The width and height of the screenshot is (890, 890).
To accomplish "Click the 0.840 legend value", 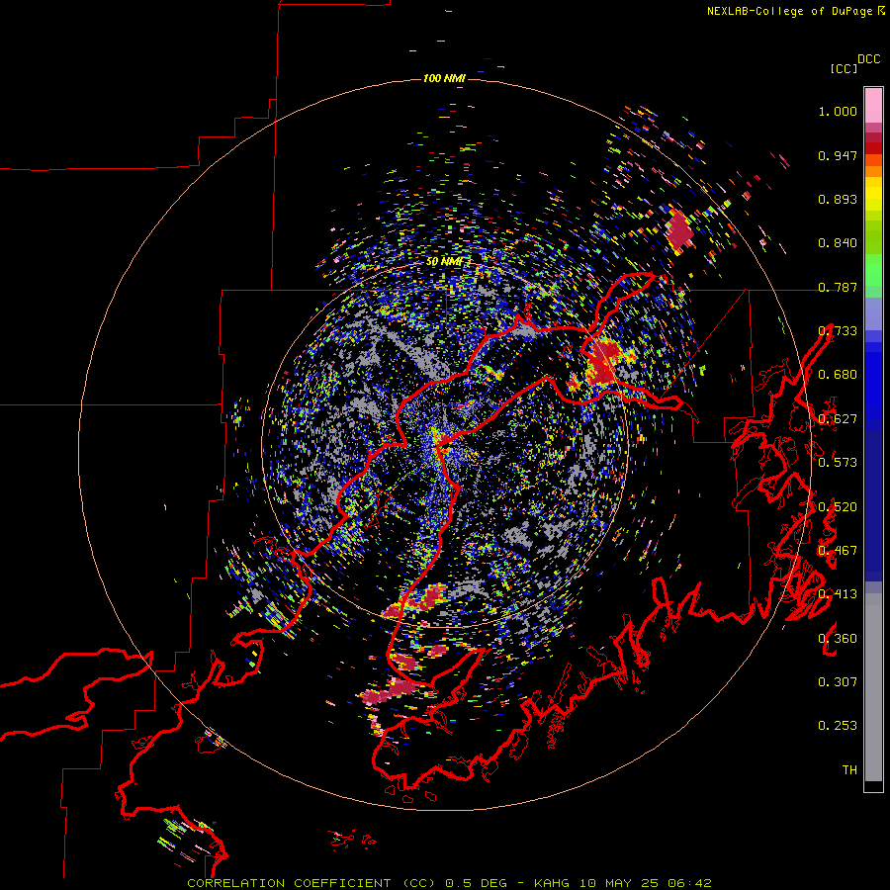I will tap(838, 243).
